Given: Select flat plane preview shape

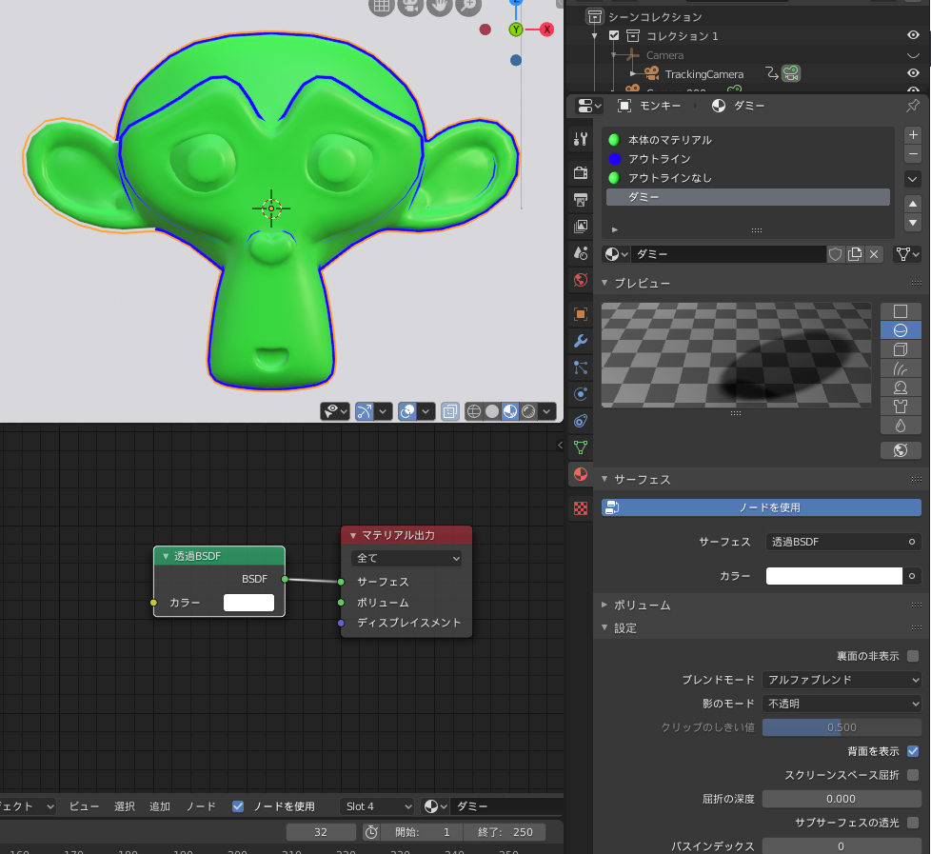Looking at the screenshot, I should [901, 311].
